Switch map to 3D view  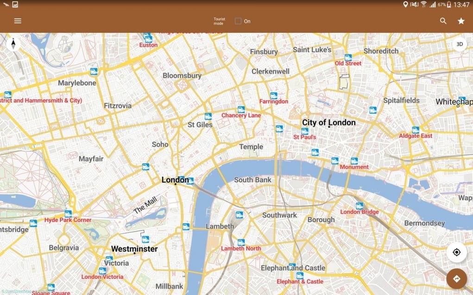(x=459, y=44)
